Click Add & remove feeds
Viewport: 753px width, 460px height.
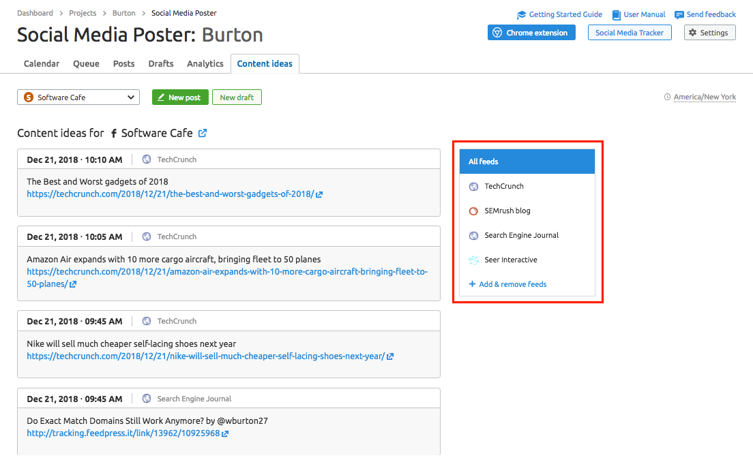pyautogui.click(x=512, y=284)
